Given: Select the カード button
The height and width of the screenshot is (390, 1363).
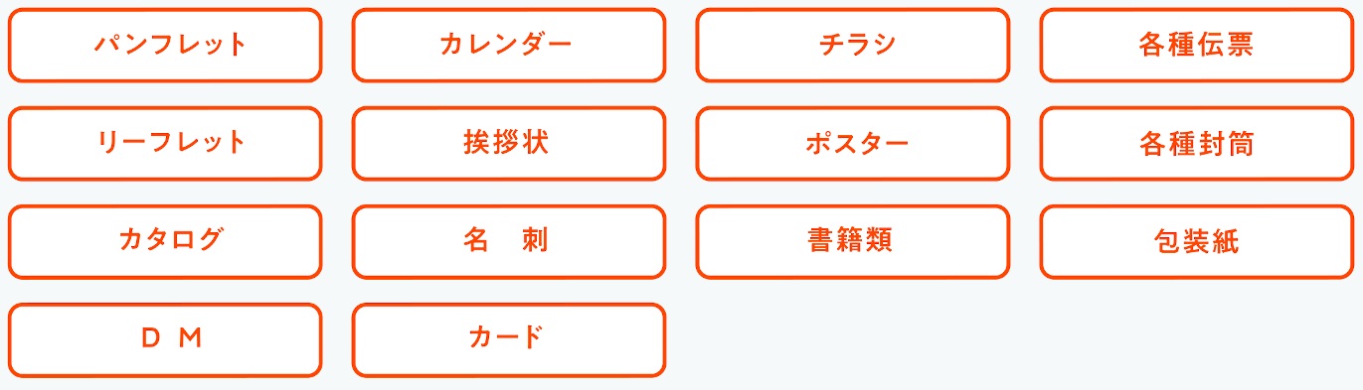Looking at the screenshot, I should point(509,339).
